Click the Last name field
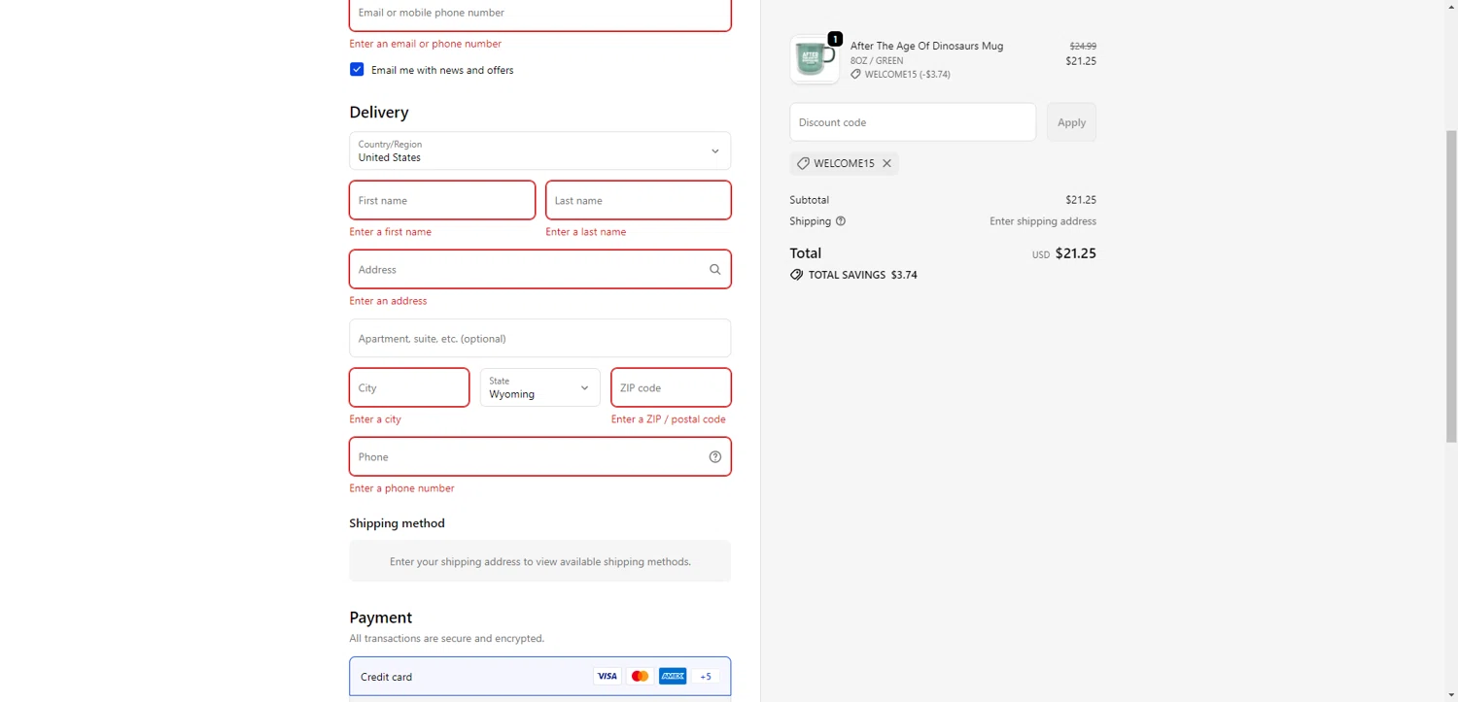1458x702 pixels. pos(638,201)
